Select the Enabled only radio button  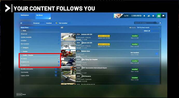tap(59, 62)
